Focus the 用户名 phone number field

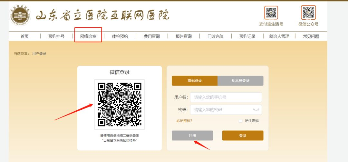coord(226,97)
